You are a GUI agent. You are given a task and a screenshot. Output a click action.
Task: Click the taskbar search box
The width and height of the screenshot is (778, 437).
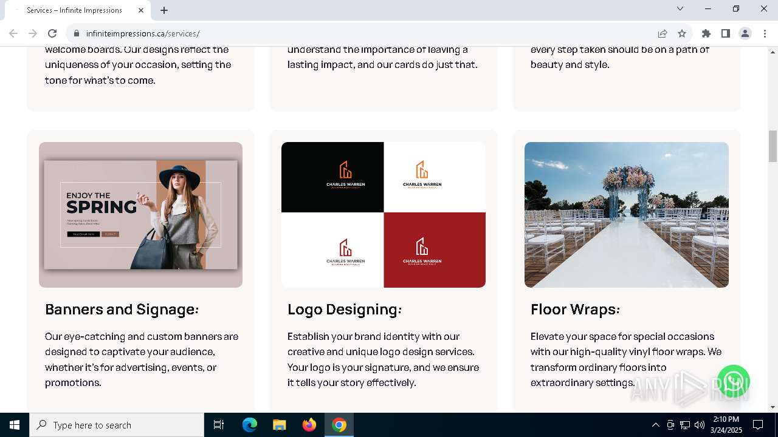pos(117,425)
